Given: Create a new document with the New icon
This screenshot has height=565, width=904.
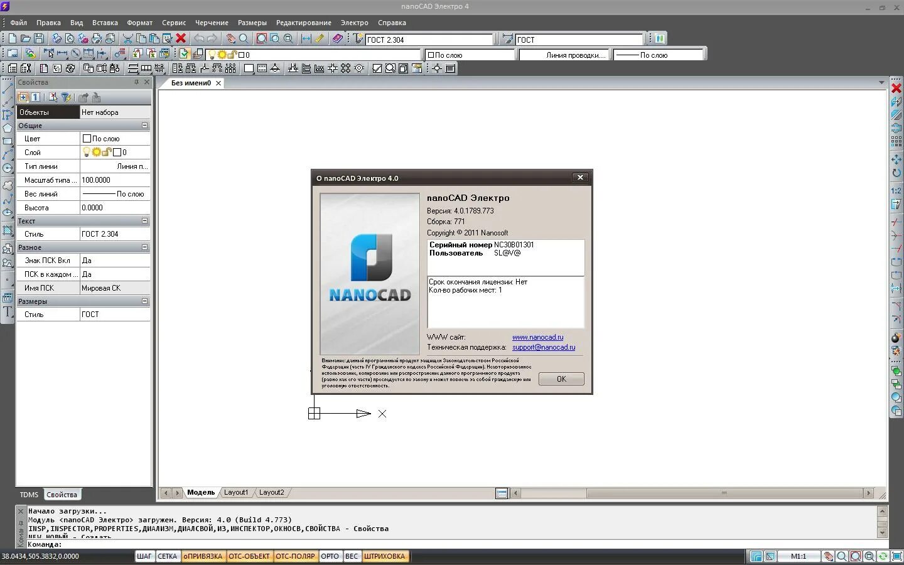Looking at the screenshot, I should pyautogui.click(x=12, y=39).
